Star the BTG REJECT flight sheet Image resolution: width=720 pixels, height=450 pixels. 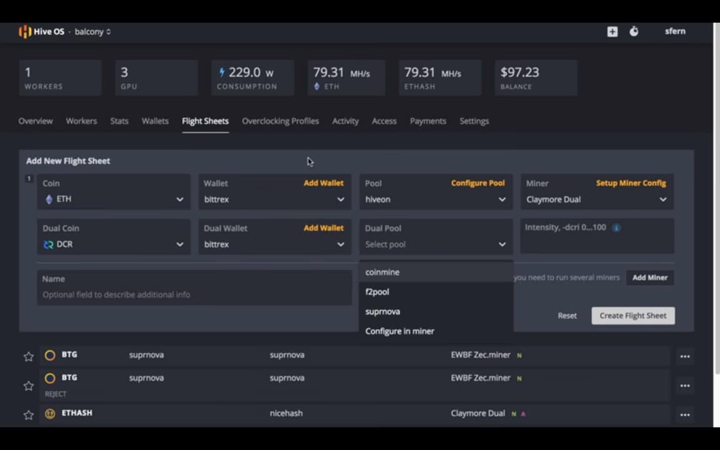point(29,386)
